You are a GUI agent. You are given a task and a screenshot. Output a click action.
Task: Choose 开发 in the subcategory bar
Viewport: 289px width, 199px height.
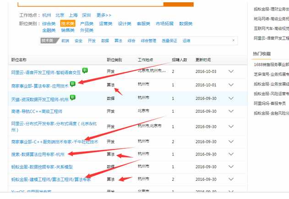tap(92, 41)
